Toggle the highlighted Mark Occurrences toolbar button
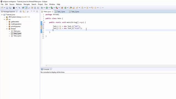 pos(26,8)
